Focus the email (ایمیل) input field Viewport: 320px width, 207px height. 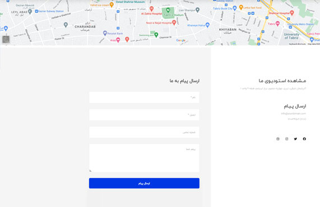click(x=144, y=115)
